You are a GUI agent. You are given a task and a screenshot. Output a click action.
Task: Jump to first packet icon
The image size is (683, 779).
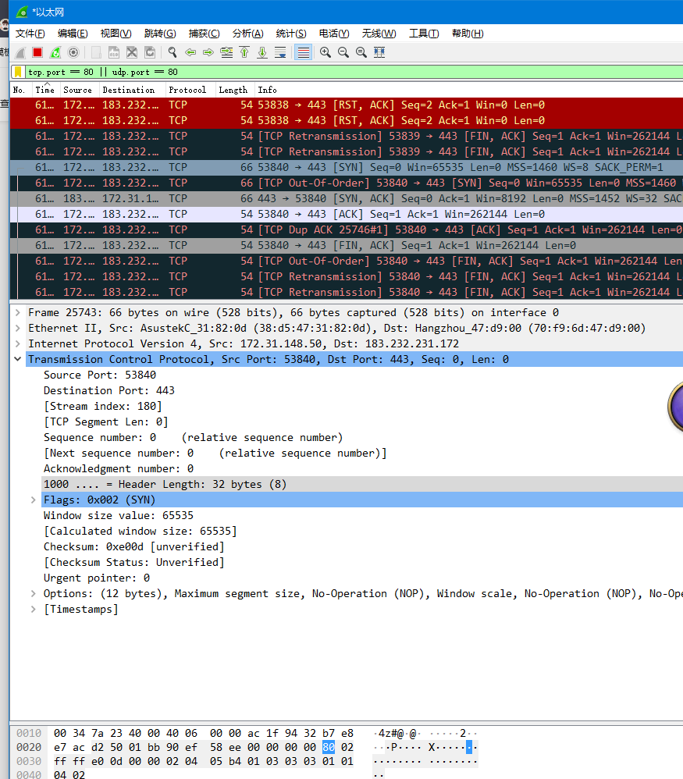point(244,52)
